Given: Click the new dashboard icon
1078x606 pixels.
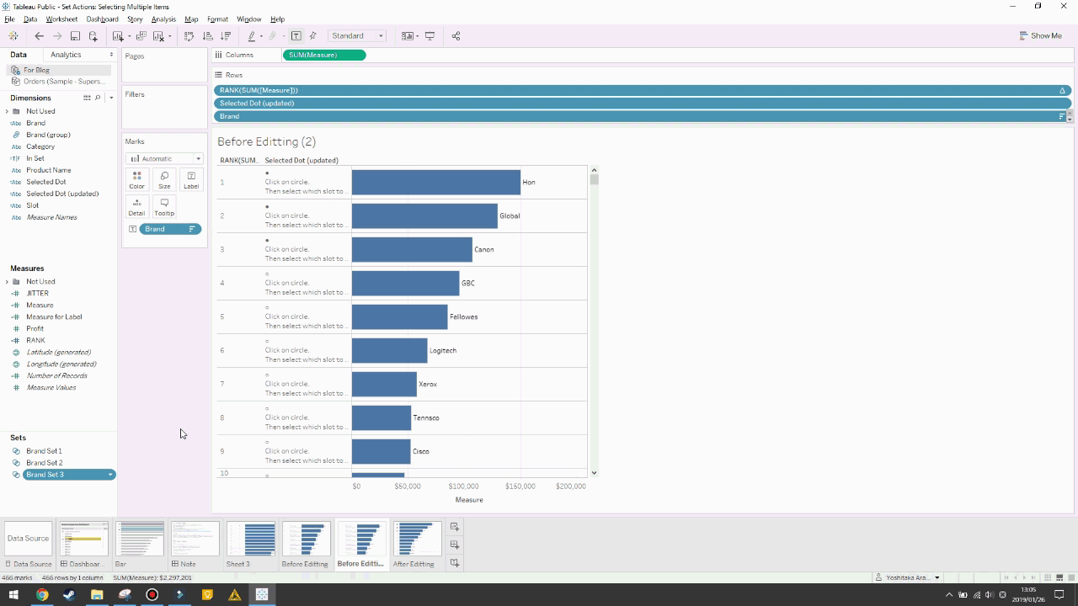Looking at the screenshot, I should coord(455,545).
